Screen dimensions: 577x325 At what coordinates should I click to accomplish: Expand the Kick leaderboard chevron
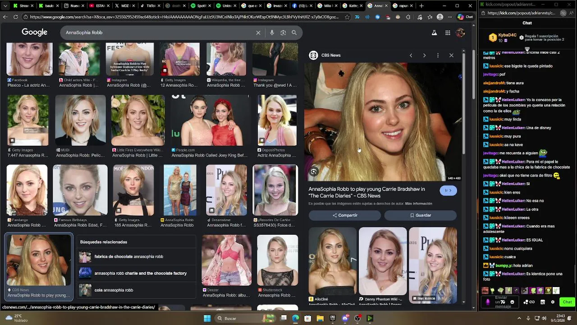pyautogui.click(x=527, y=49)
